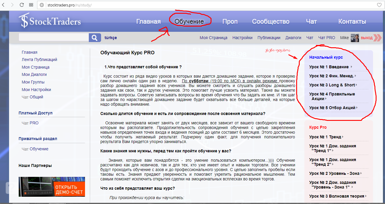Image resolution: width=385 pixels, height=204 pixels.
Task: Open Чат in the user bar
Action: pos(310,38)
